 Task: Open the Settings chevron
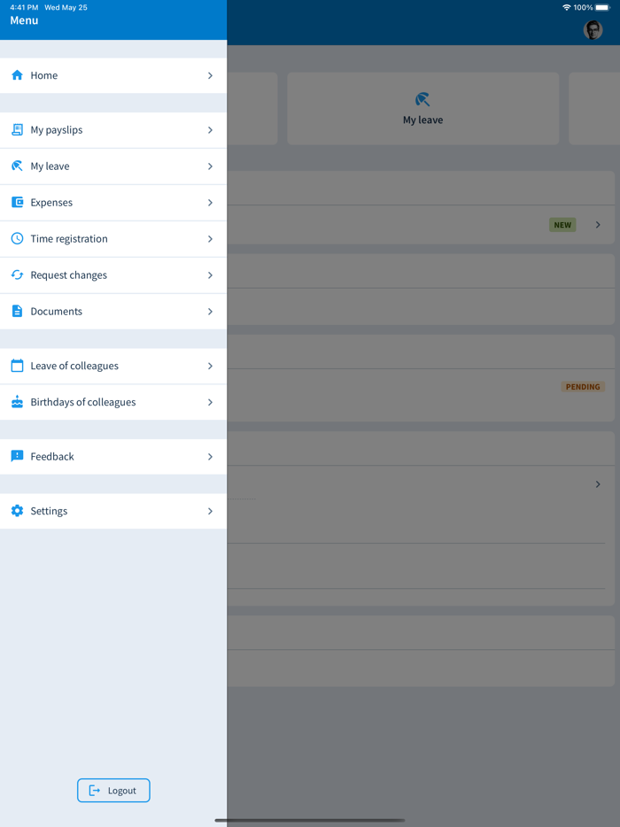pos(210,511)
